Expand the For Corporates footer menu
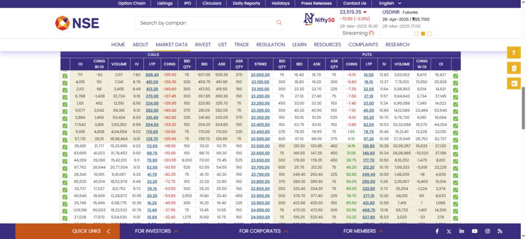Screen dimensions: 526x239 [x=264, y=231]
